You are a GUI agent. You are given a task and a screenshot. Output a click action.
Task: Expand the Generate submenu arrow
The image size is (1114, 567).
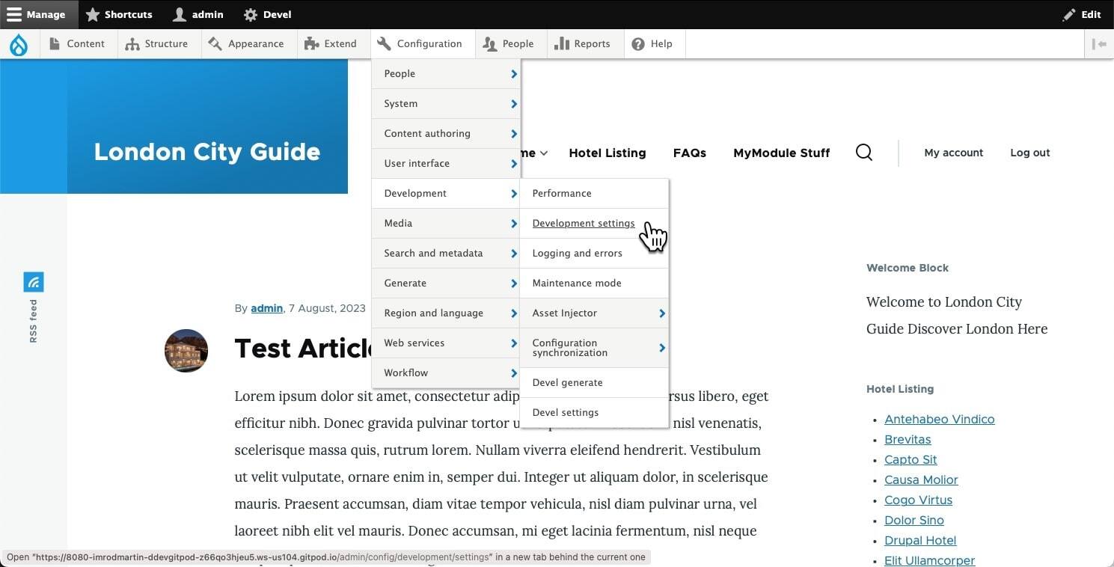[514, 283]
